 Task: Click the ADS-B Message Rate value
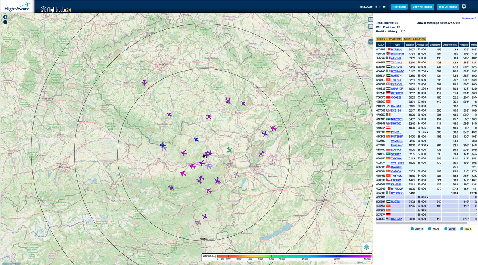click(x=454, y=23)
